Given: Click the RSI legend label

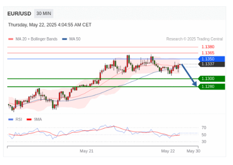Looking at the screenshot, I should pos(19,119).
